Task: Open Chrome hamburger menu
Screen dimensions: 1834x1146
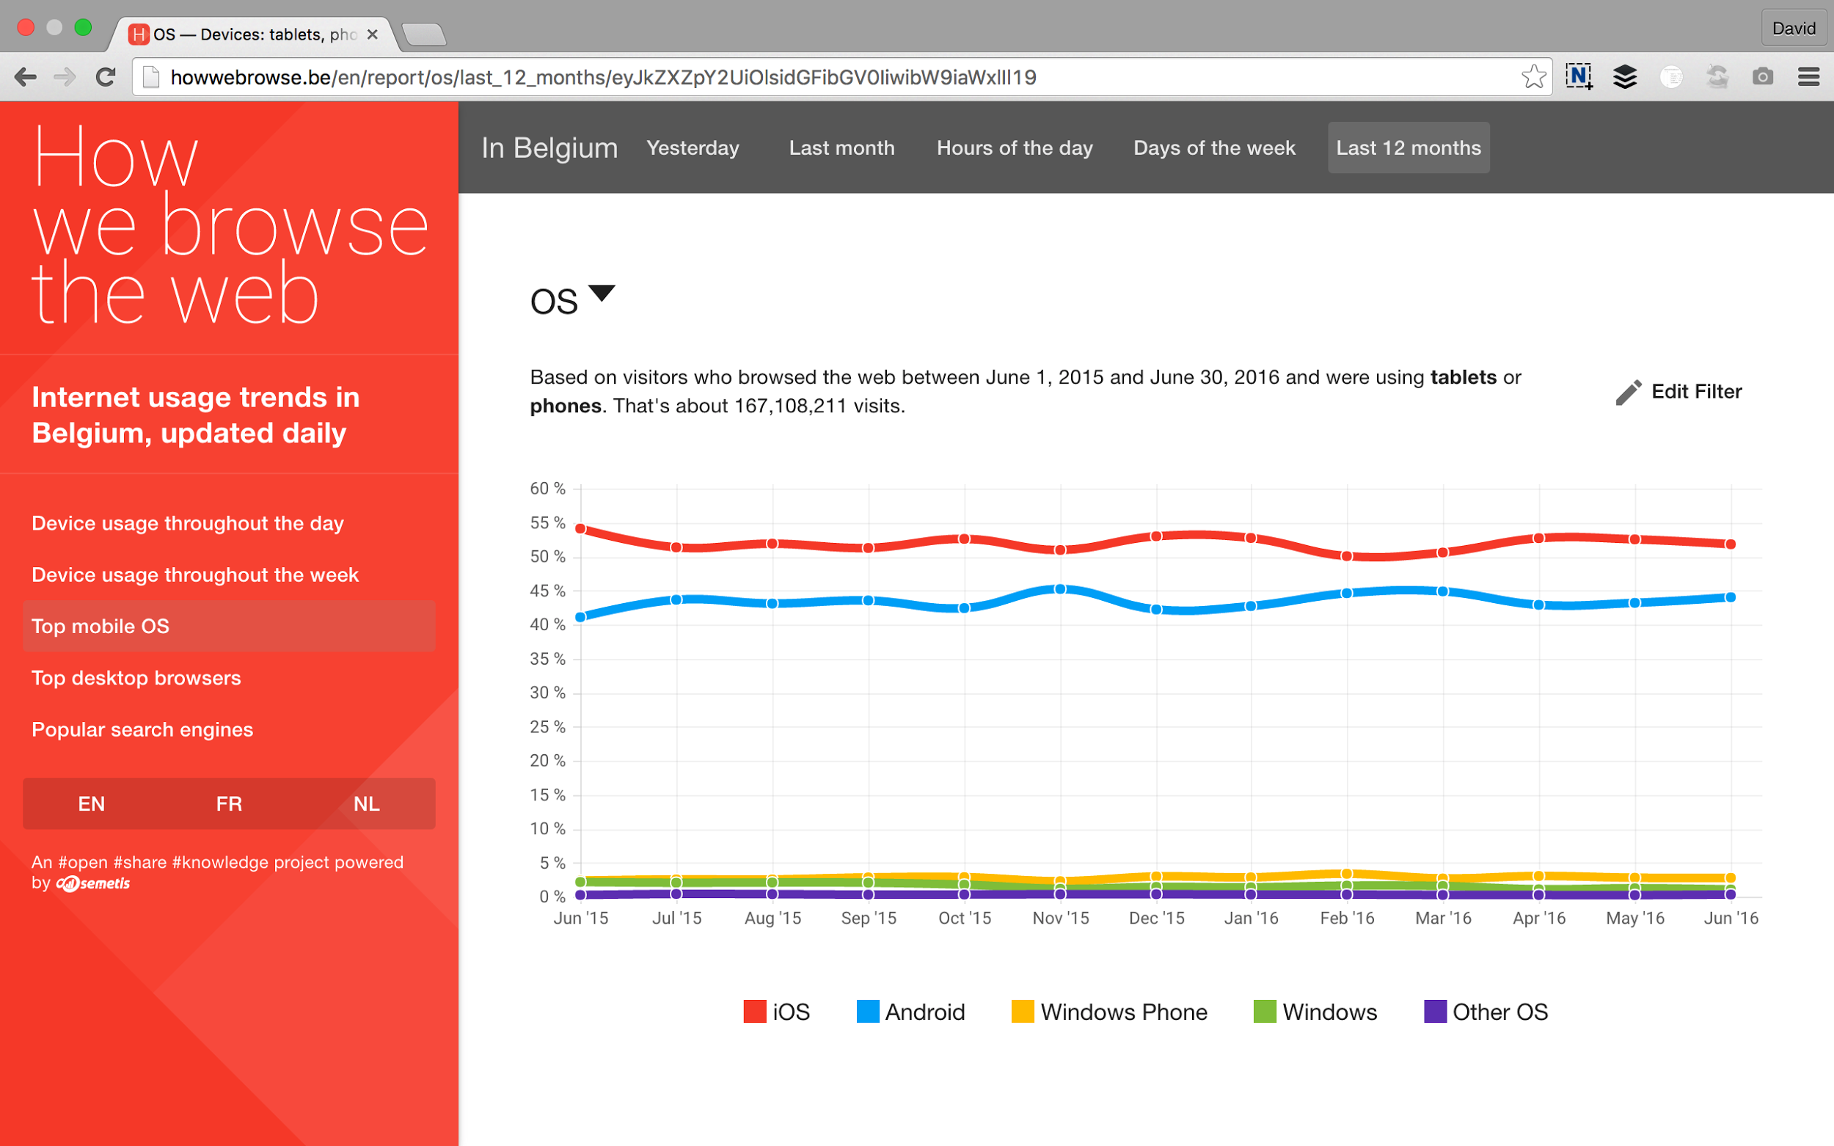Action: (1808, 77)
